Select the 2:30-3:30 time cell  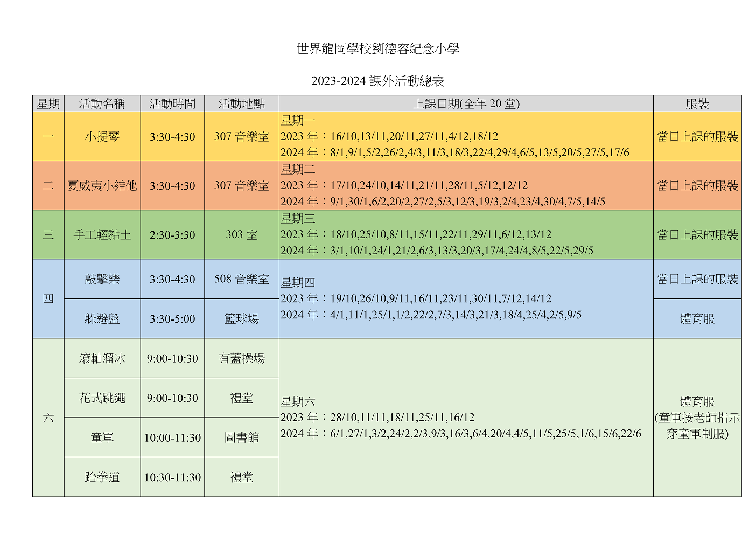[172, 235]
